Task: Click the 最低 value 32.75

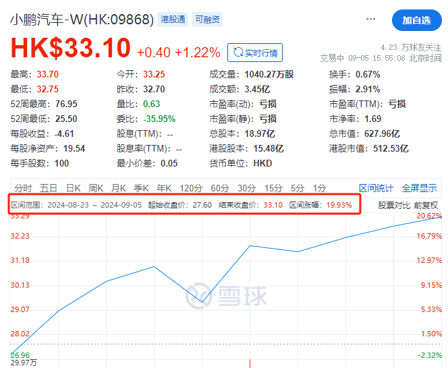Action: click(48, 90)
